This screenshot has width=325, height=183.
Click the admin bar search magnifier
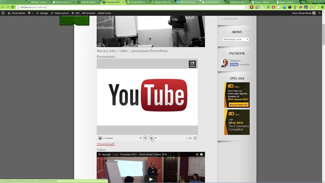coord(320,13)
